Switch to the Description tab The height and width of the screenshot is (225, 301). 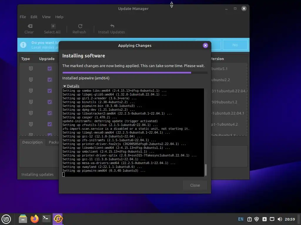tap(32, 142)
